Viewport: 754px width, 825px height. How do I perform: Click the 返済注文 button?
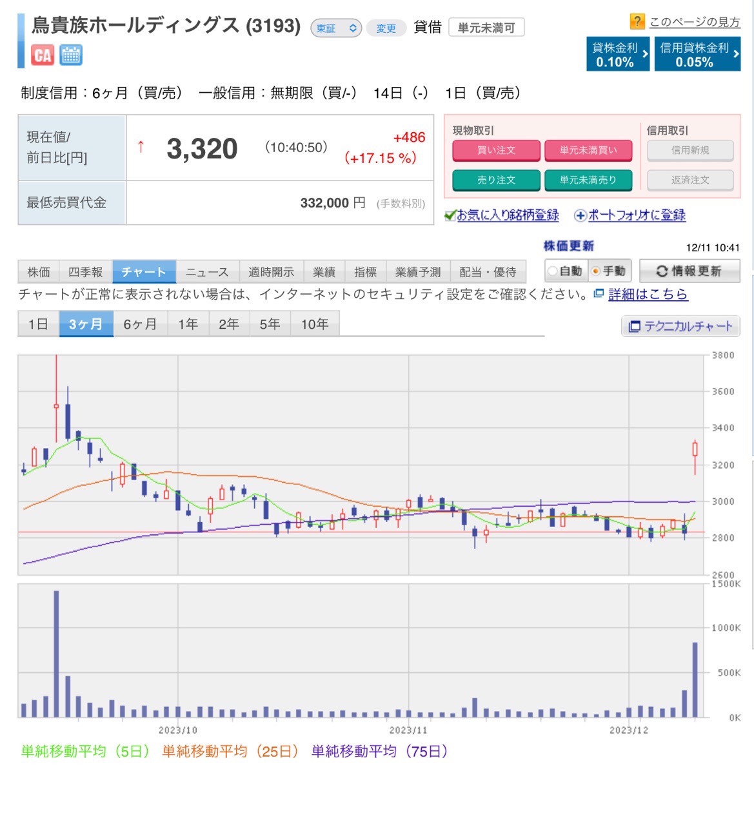690,180
